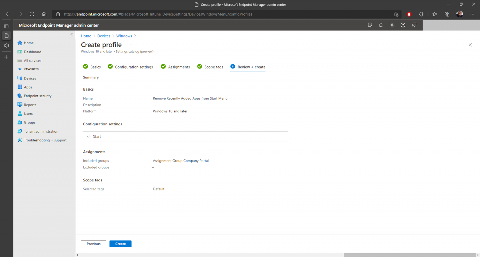The width and height of the screenshot is (480, 257).
Task: Open browser extensions puzzle icon
Action: (421, 14)
